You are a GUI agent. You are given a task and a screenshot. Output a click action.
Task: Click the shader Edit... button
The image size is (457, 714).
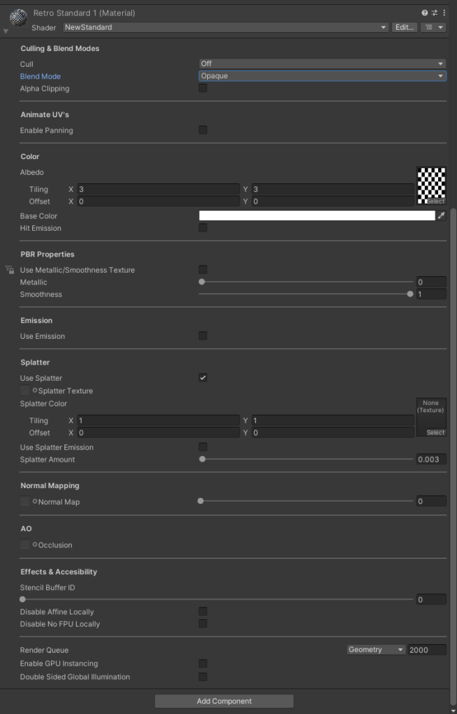(405, 27)
